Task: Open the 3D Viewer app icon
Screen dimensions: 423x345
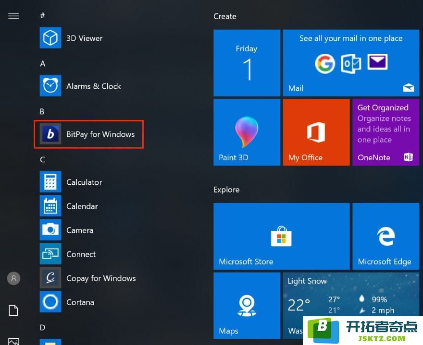Action: 50,38
